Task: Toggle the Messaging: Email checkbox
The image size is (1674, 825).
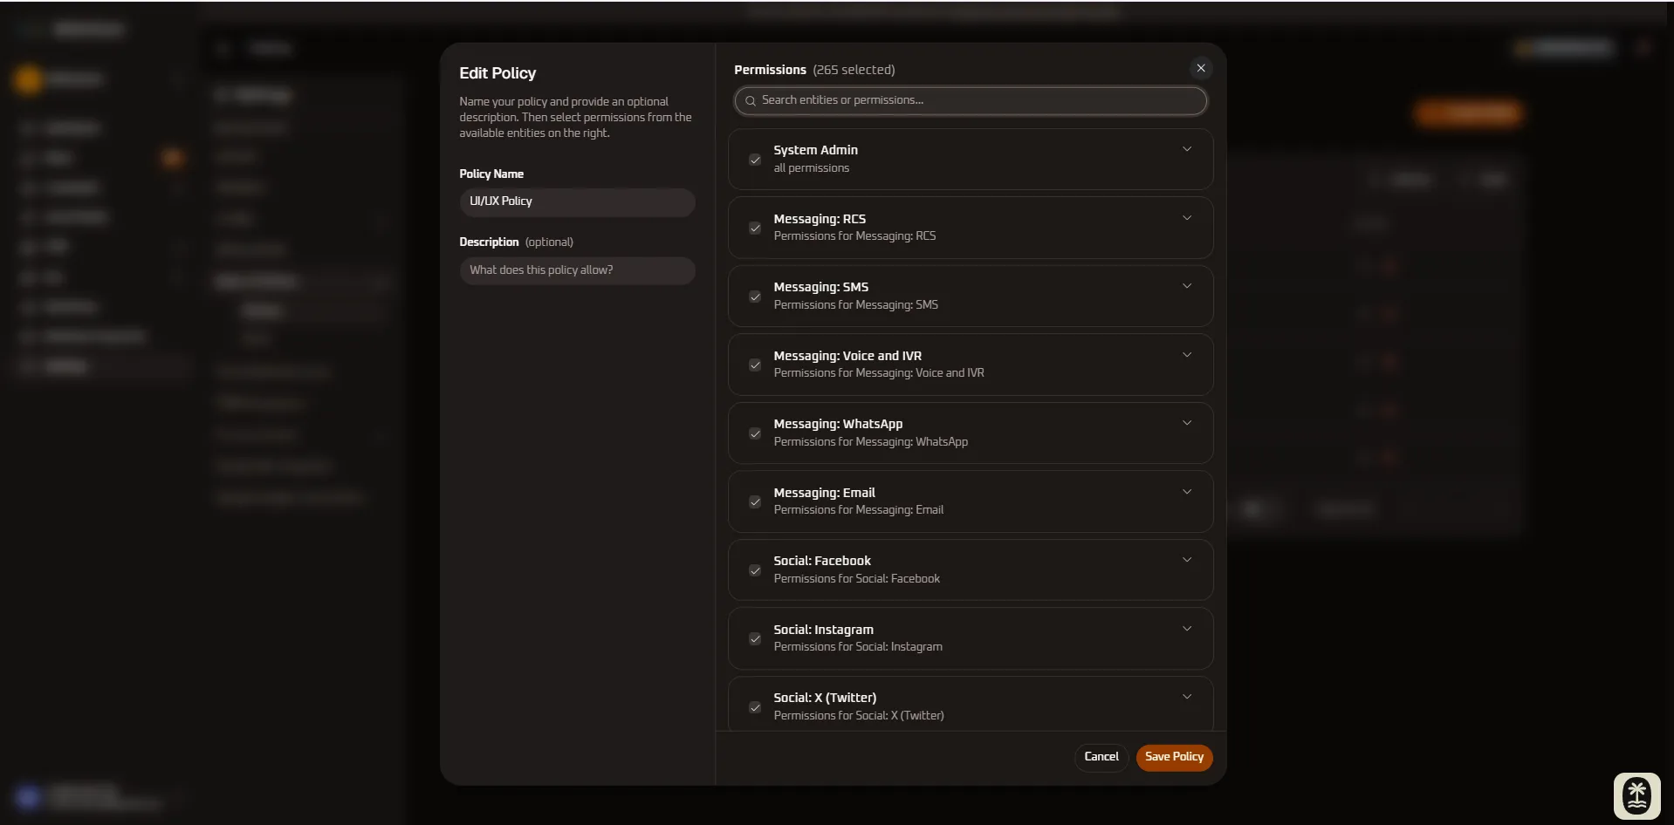Action: click(755, 502)
